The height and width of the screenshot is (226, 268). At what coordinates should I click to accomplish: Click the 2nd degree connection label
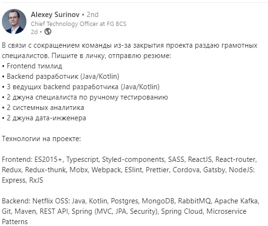pyautogui.click(x=92, y=15)
